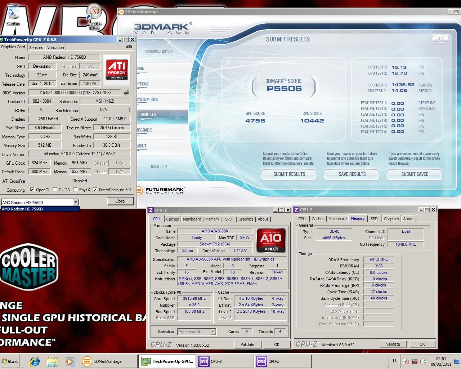
Task: Click the Driver Version field in GPU-Z
Action: pyautogui.click(x=79, y=154)
